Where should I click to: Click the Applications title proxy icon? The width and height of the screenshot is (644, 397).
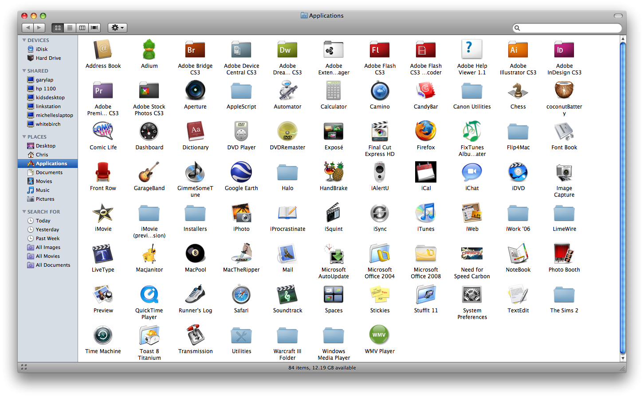point(304,16)
